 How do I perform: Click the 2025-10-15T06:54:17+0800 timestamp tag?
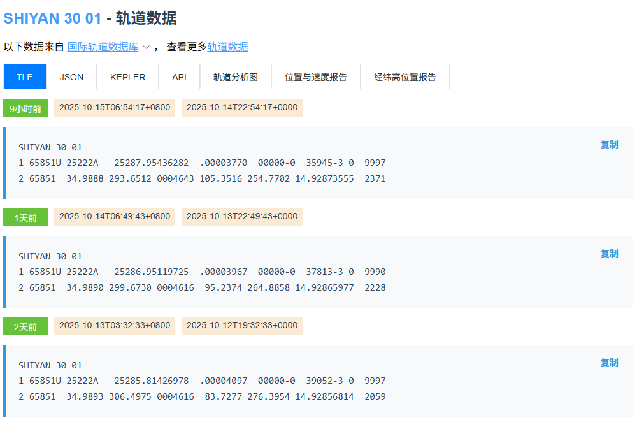coord(115,108)
